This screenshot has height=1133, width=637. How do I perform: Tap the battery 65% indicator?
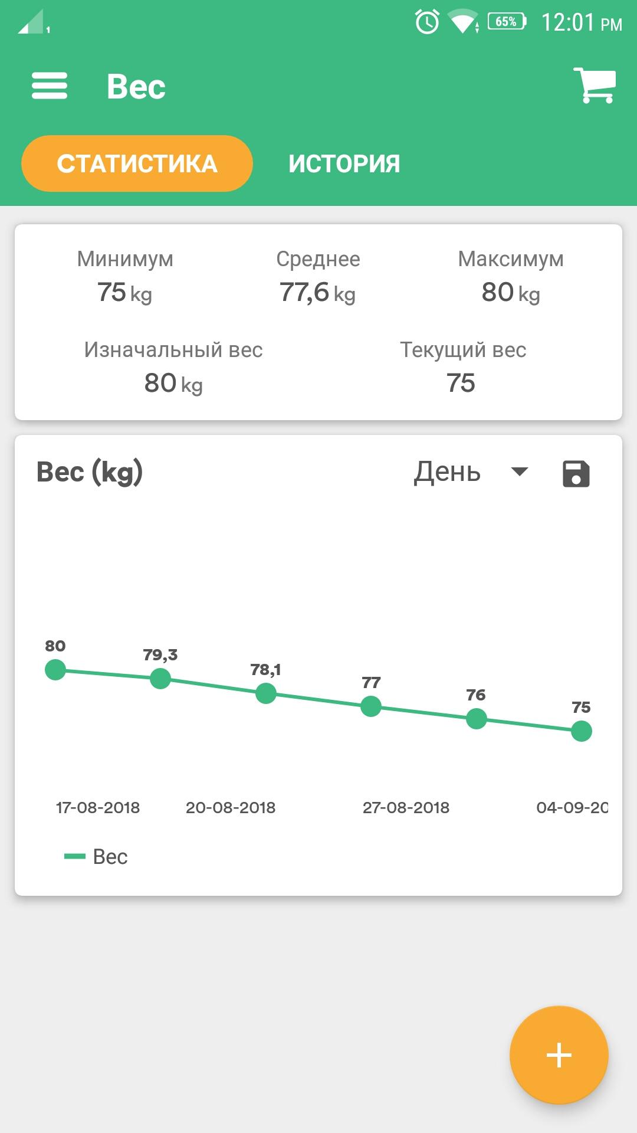point(507,22)
